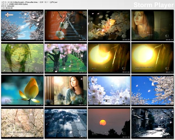175x140 pixels.
Task: Select the seated woman thumbnail at 00:01:39
Action: click(x=66, y=91)
